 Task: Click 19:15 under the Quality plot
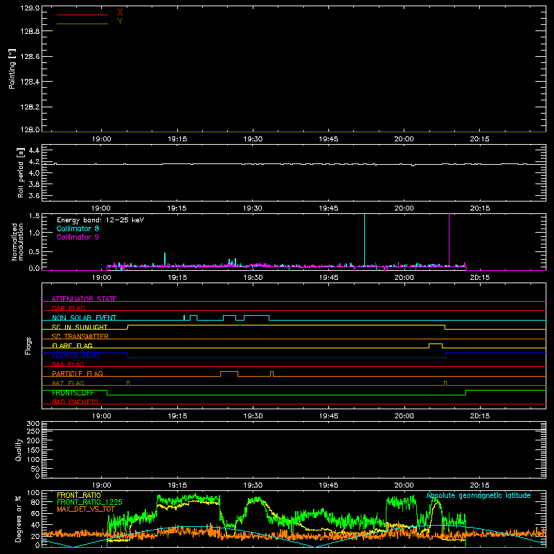pyautogui.click(x=177, y=485)
